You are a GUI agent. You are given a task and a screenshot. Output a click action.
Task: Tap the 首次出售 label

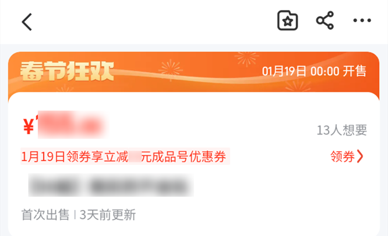(45, 214)
